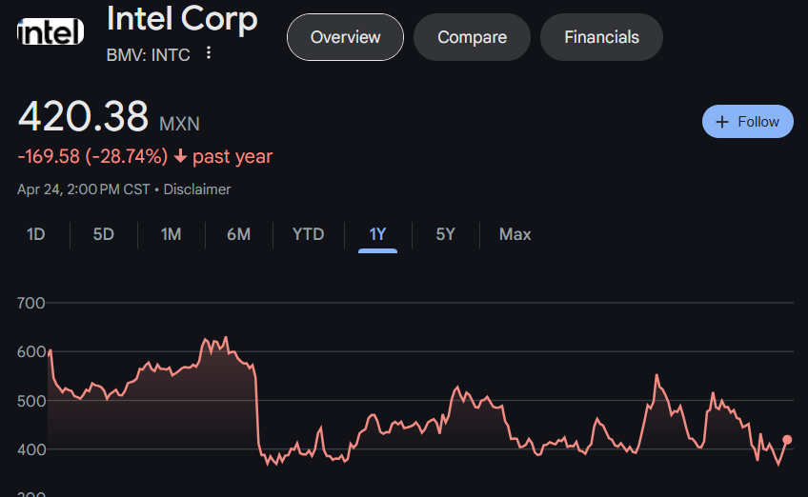Change chart to 5Y range
The height and width of the screenshot is (497, 808).
click(445, 235)
